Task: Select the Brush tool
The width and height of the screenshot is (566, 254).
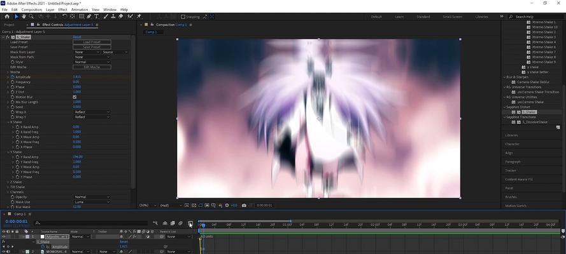Action: click(106, 17)
